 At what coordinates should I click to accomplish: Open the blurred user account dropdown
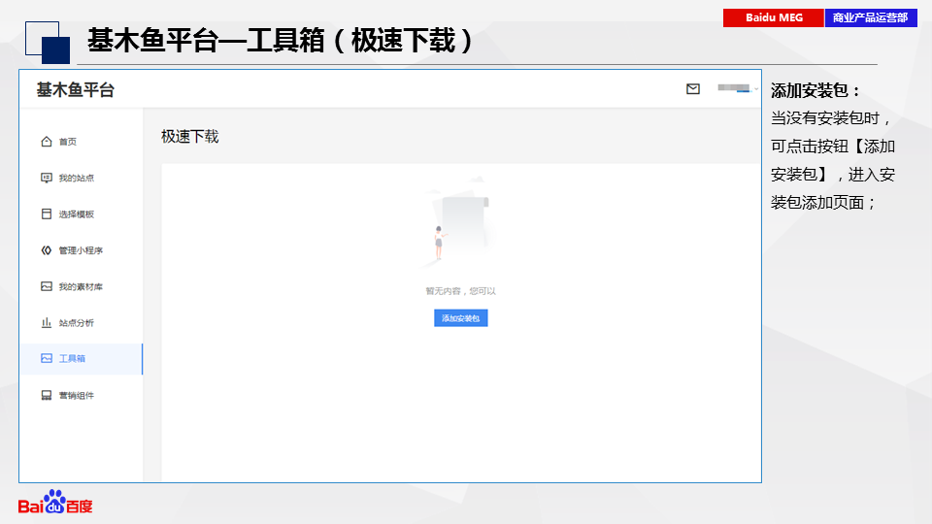(x=737, y=88)
